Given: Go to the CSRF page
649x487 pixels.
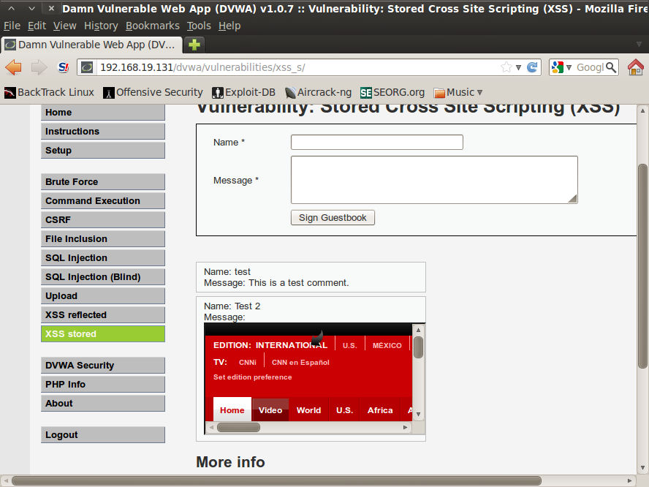Looking at the screenshot, I should 103,220.
